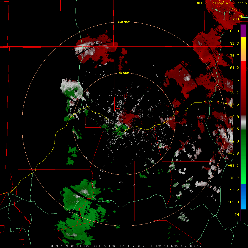Click the velocity legend value 61.2
Image resolution: width=248 pixels, height=248 pixels.
click(x=234, y=68)
